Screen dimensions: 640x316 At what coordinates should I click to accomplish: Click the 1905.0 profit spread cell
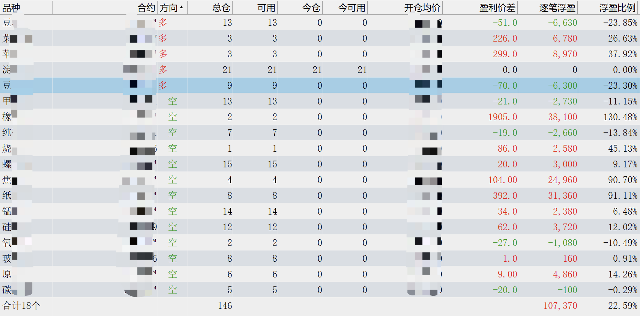(x=502, y=117)
